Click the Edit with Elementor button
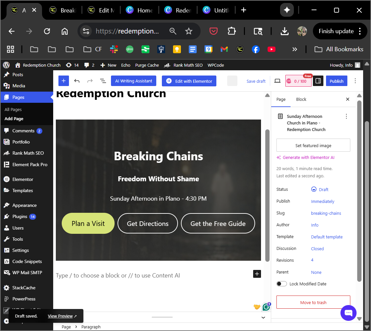Viewport: 371px width, 331px height. tap(189, 81)
